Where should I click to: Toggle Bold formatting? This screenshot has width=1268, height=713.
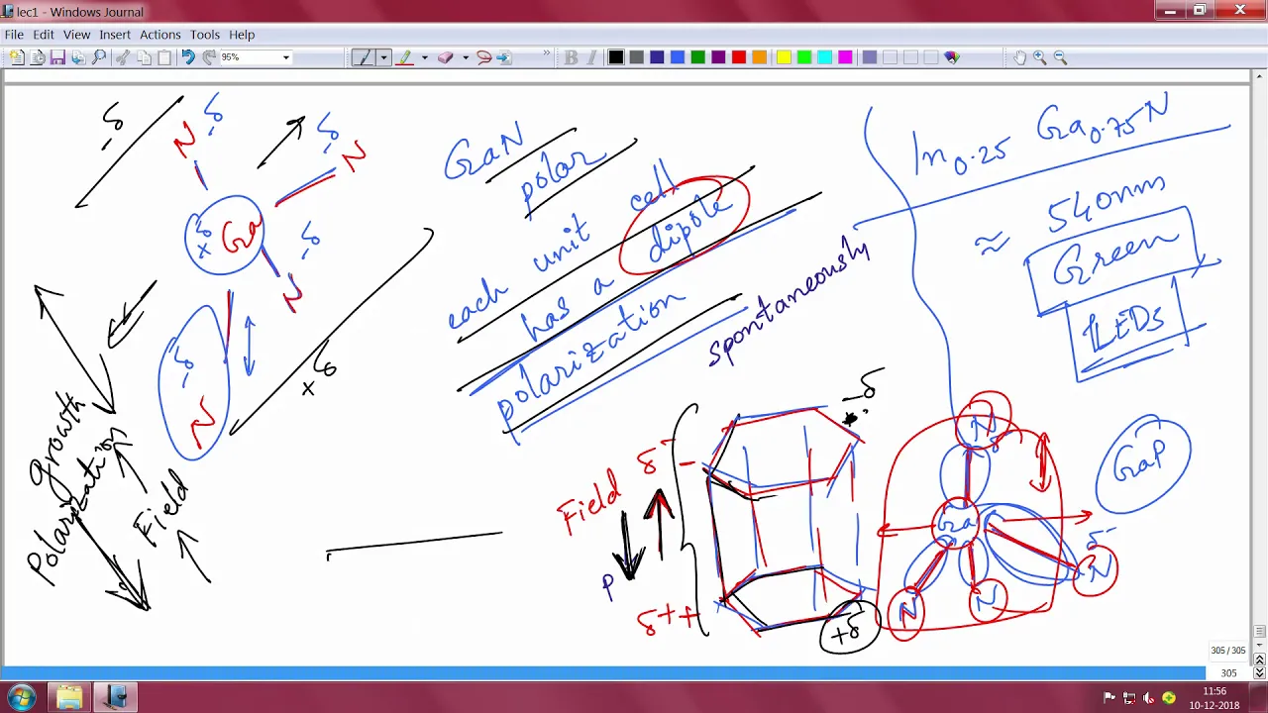571,57
